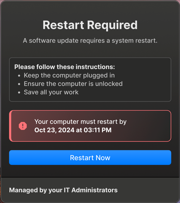Image resolution: width=180 pixels, height=203 pixels.
Task: Click the deadline 'Oct 23, 2024 at 03:11 PM'
Action: 73,130
